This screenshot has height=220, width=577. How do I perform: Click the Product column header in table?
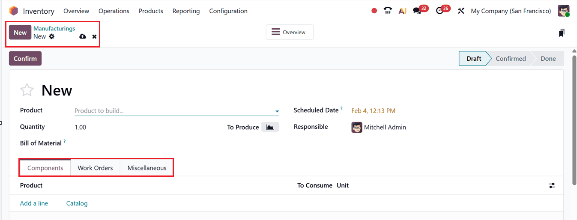[31, 185]
